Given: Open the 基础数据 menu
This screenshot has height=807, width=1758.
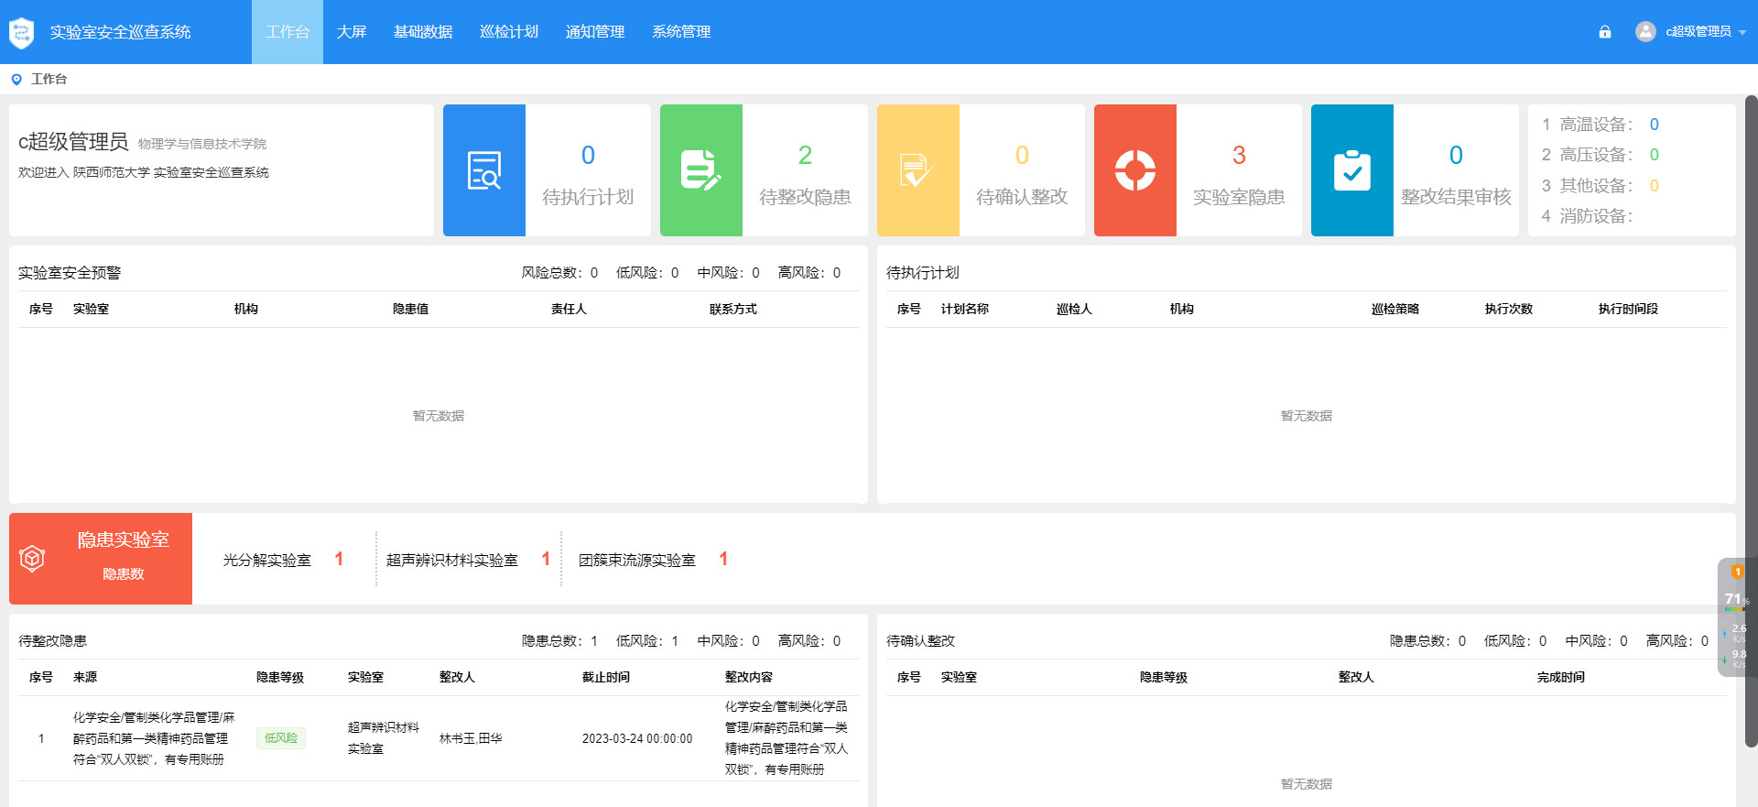Looking at the screenshot, I should [x=423, y=32].
